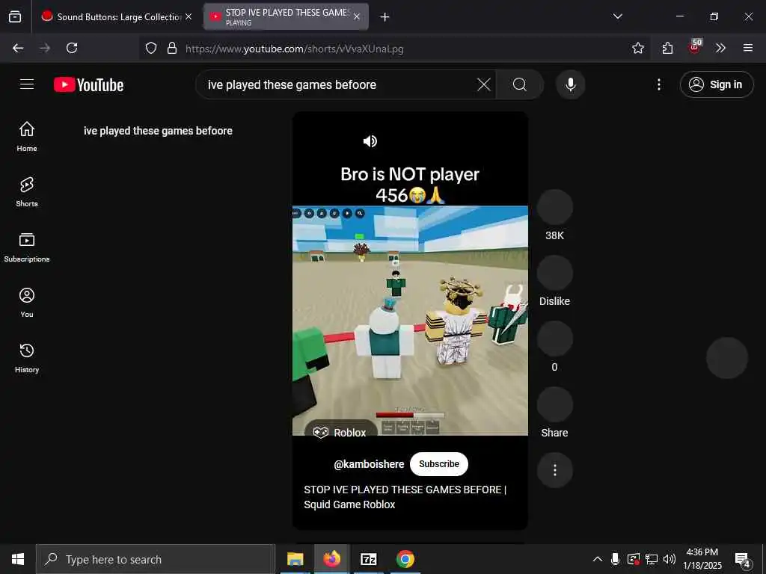Click the Dislike button
Image resolution: width=766 pixels, height=574 pixels.
pyautogui.click(x=554, y=273)
